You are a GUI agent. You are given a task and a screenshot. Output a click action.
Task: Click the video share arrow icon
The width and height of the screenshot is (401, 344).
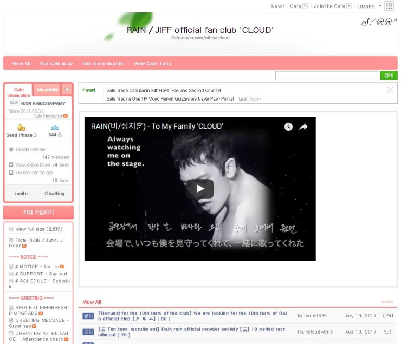(x=303, y=127)
